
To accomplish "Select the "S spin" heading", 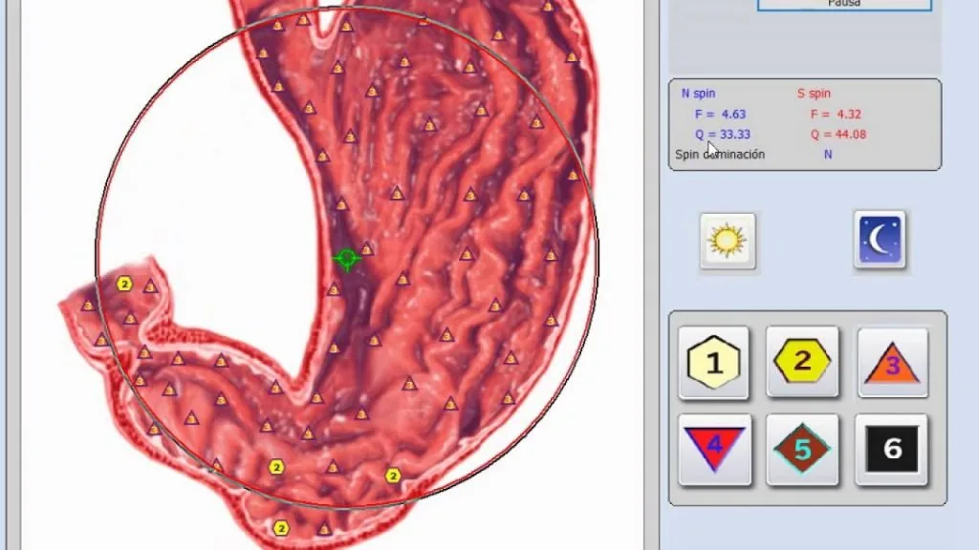I will 814,94.
